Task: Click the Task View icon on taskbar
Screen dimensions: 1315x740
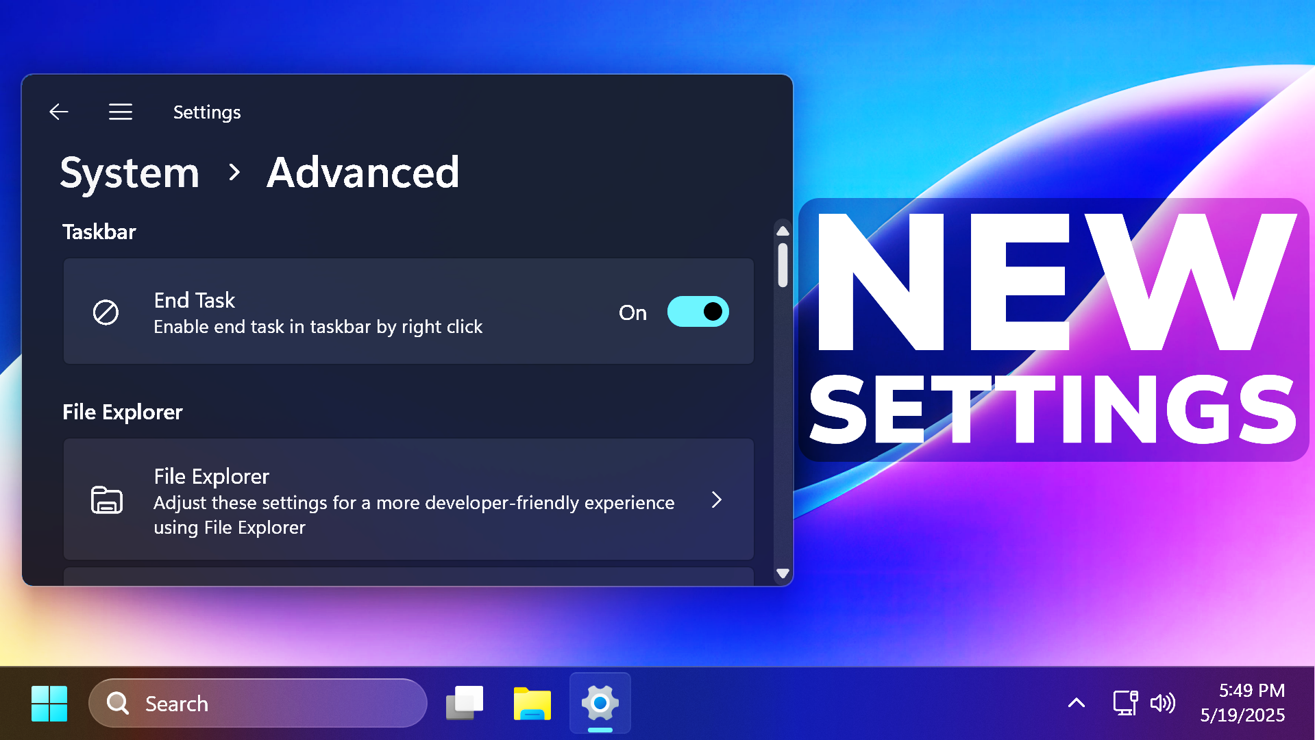Action: [x=465, y=703]
